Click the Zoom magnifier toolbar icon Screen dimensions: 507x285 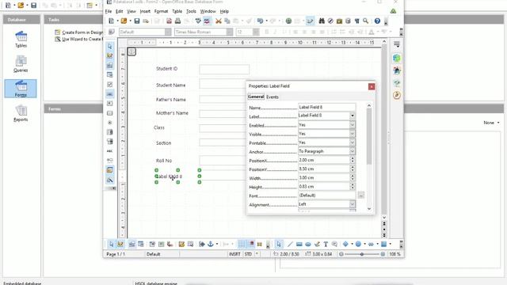366,21
